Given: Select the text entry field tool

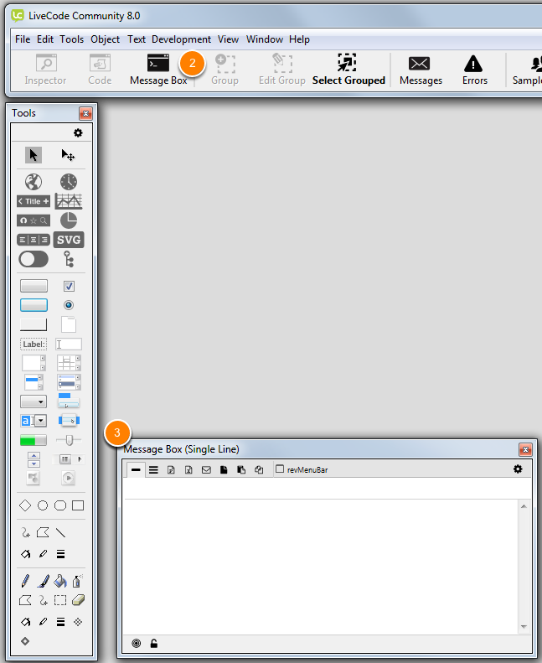Looking at the screenshot, I should pos(69,344).
